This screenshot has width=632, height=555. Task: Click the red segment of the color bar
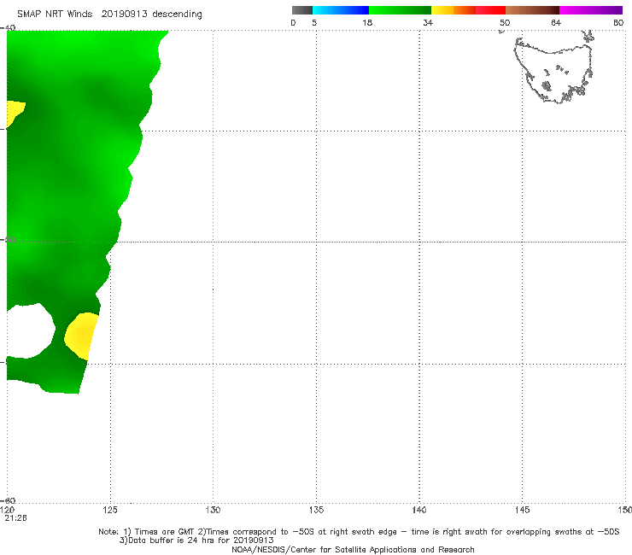490,10
